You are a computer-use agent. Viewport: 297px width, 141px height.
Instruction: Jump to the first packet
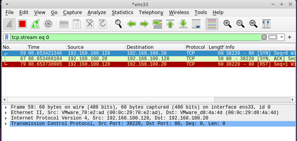(170, 24)
